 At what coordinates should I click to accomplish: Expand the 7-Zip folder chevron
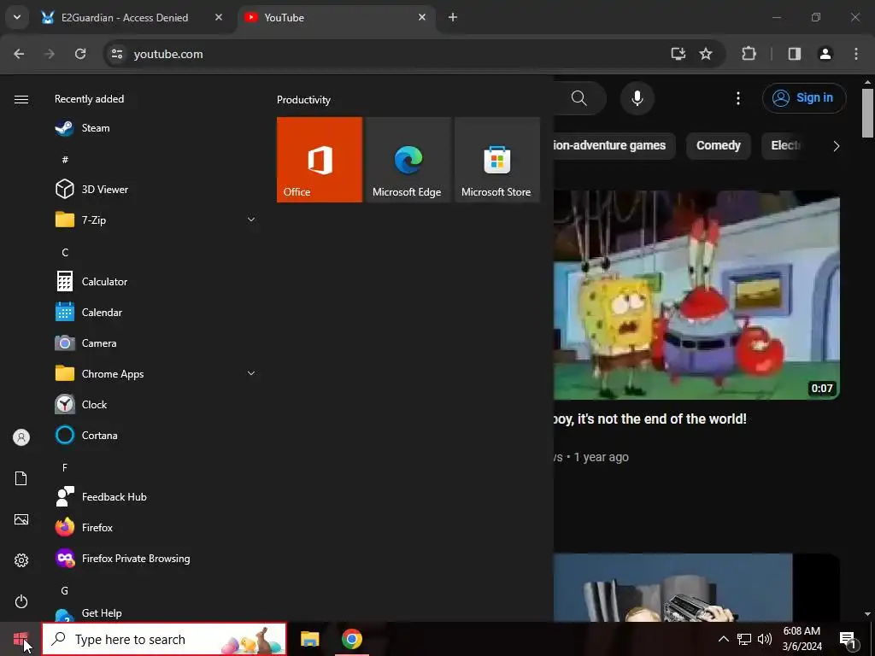point(251,220)
